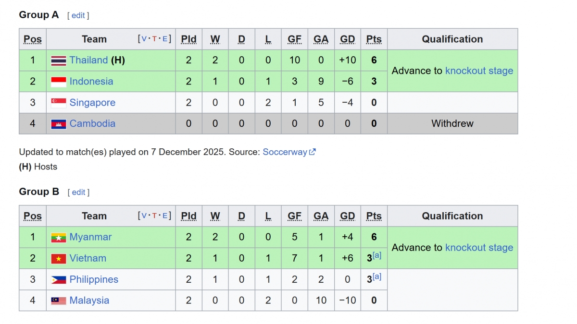Edit the Group A section
The height and width of the screenshot is (324, 577).
[78, 15]
